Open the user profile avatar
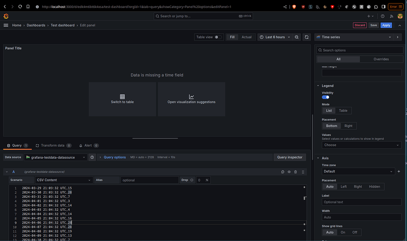The width and height of the screenshot is (407, 241). click(x=399, y=16)
